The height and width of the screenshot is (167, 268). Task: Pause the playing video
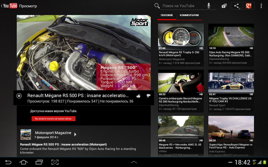coord(19,96)
